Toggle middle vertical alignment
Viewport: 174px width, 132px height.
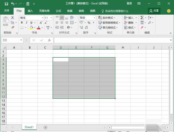point(62,18)
